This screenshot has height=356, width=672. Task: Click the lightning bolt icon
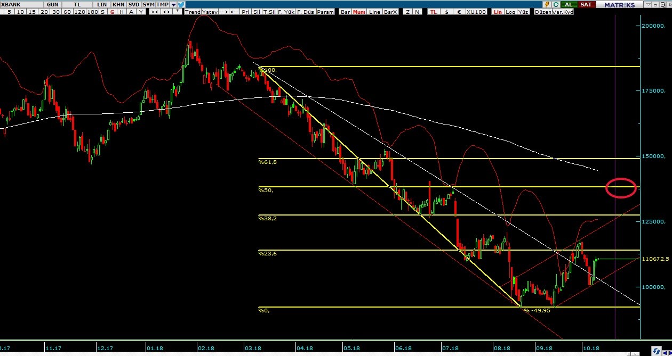pos(547,4)
